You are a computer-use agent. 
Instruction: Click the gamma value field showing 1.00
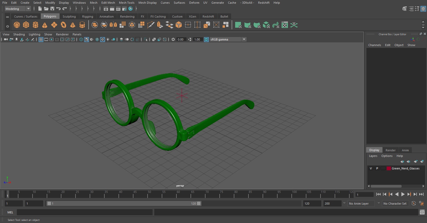coord(197,39)
